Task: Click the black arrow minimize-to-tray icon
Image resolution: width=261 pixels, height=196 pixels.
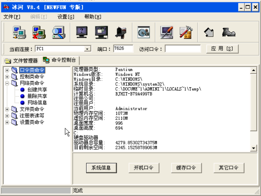Action: pyautogui.click(x=209, y=33)
